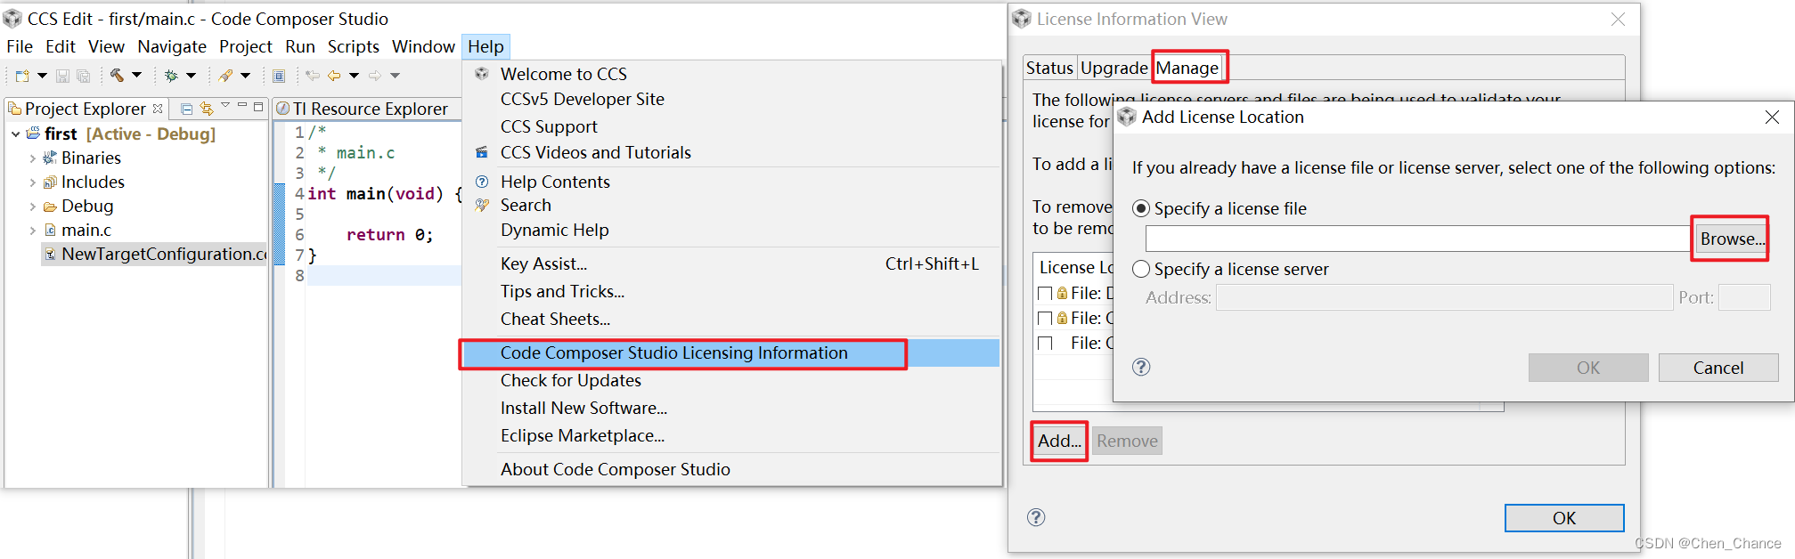Start debugging with the bug icon
The width and height of the screenshot is (1795, 559).
(x=170, y=75)
